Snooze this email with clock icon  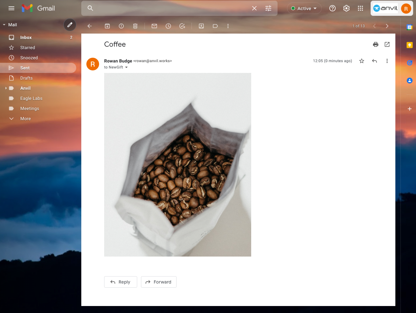[x=168, y=26]
